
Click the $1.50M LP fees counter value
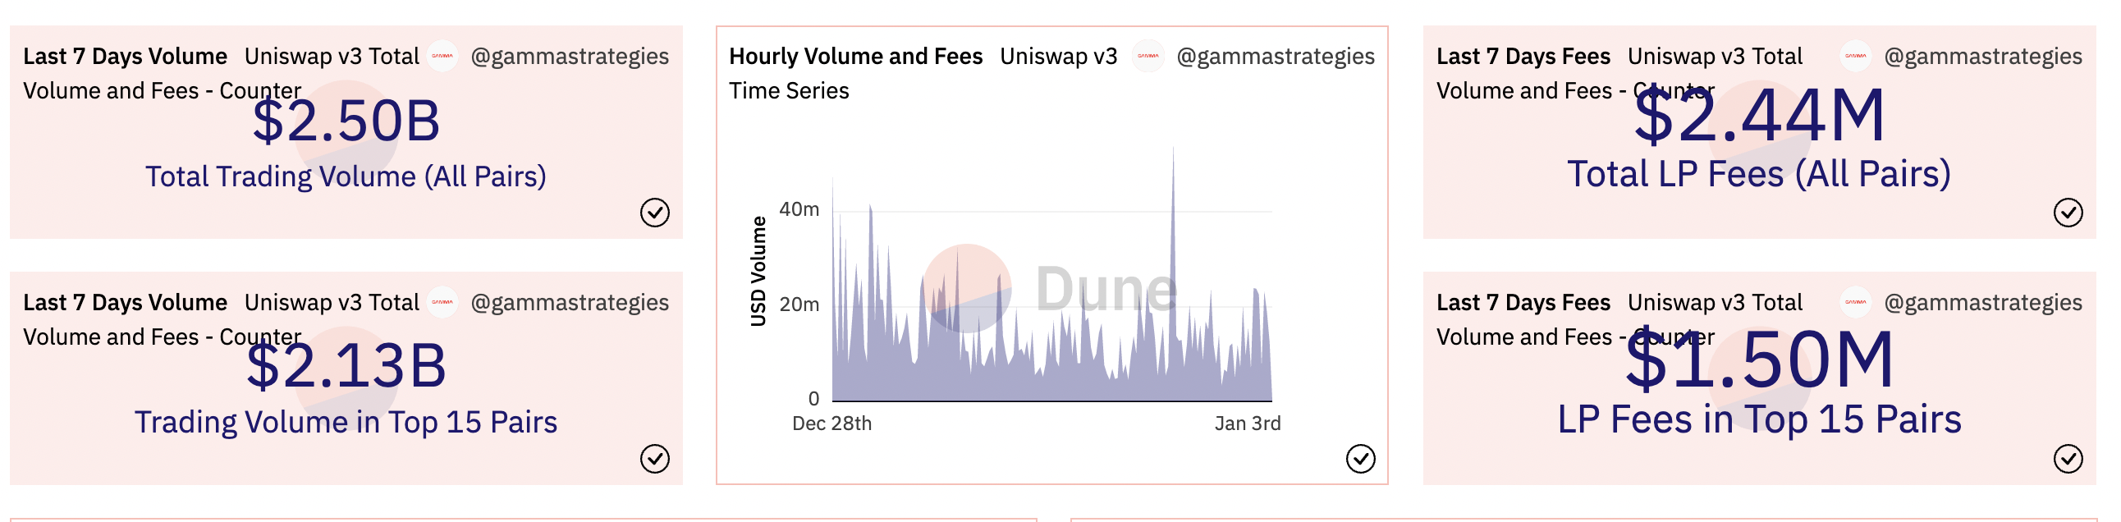[x=1759, y=360]
